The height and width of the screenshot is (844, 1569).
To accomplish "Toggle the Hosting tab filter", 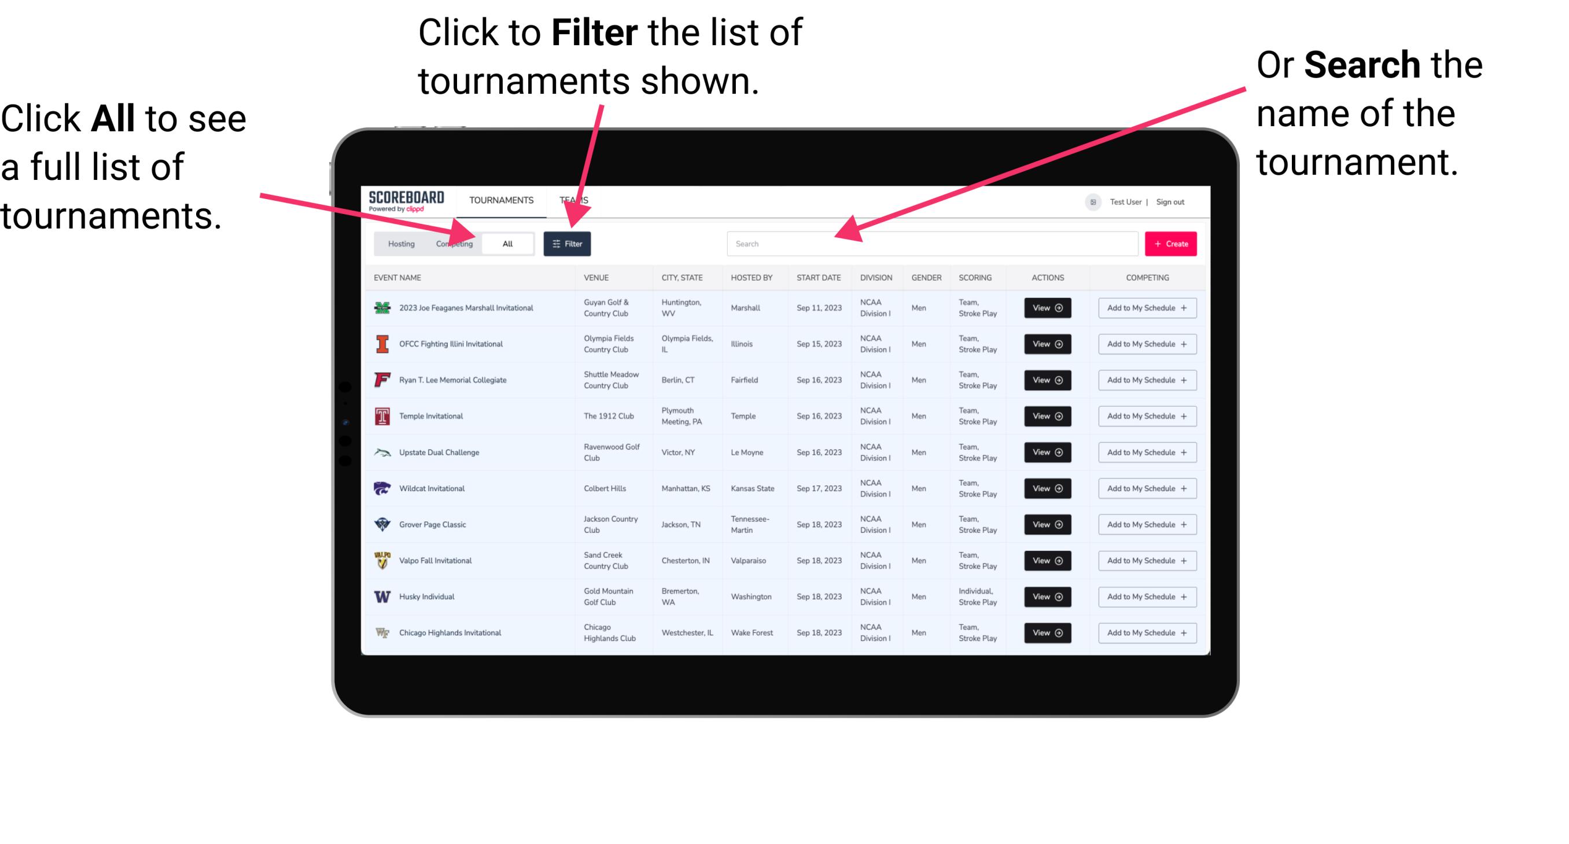I will coord(399,243).
